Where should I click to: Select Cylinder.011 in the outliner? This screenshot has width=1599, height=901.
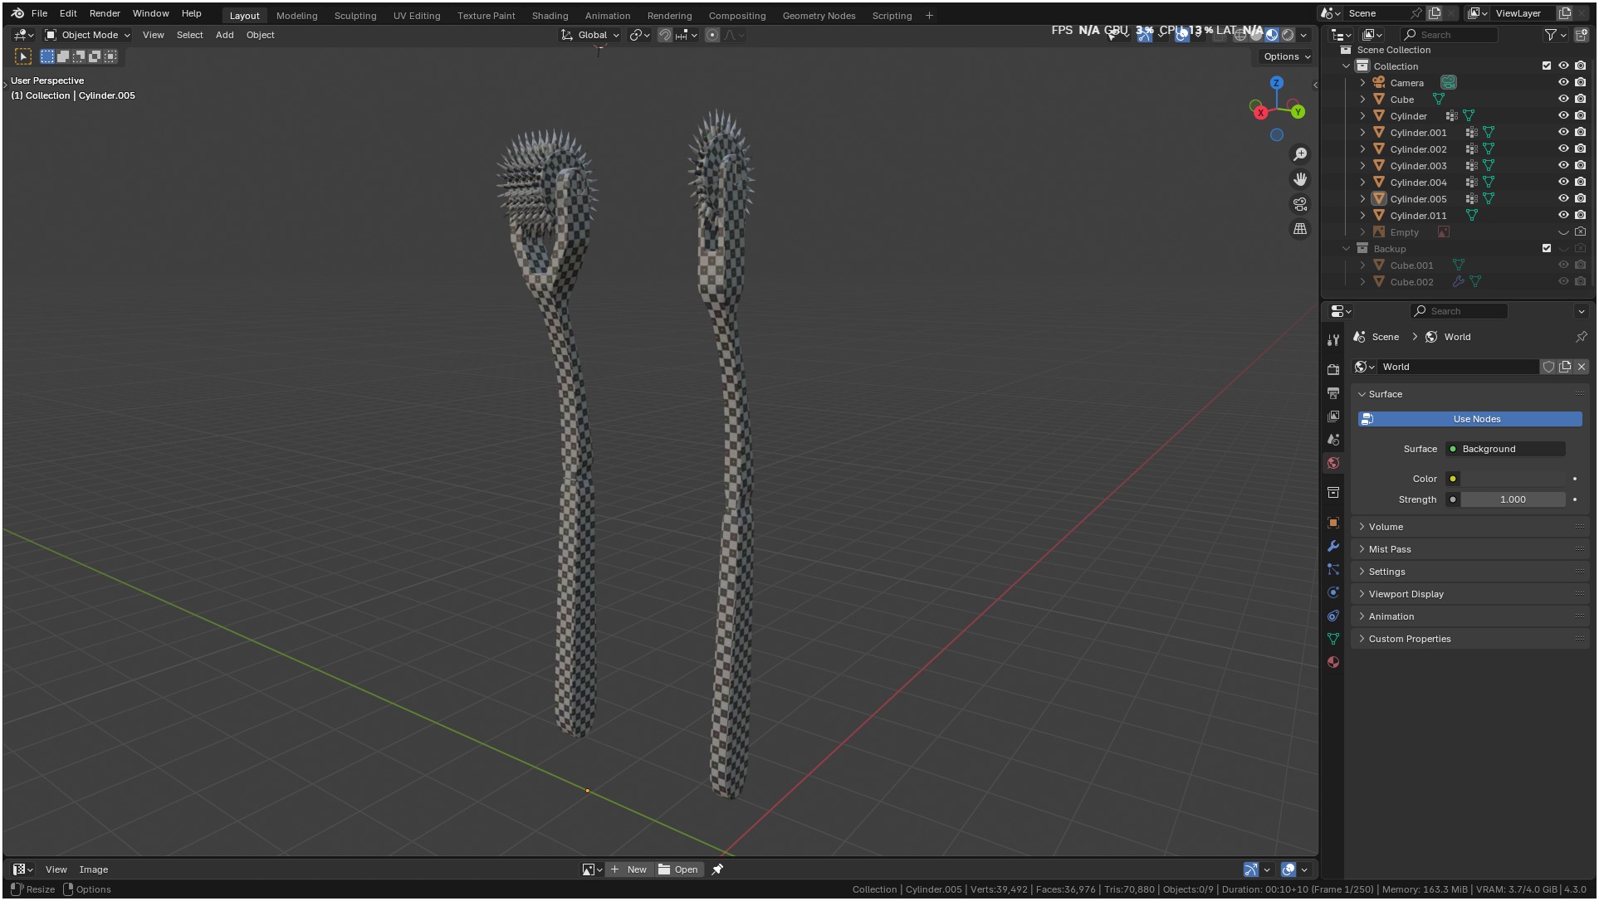pyautogui.click(x=1418, y=216)
